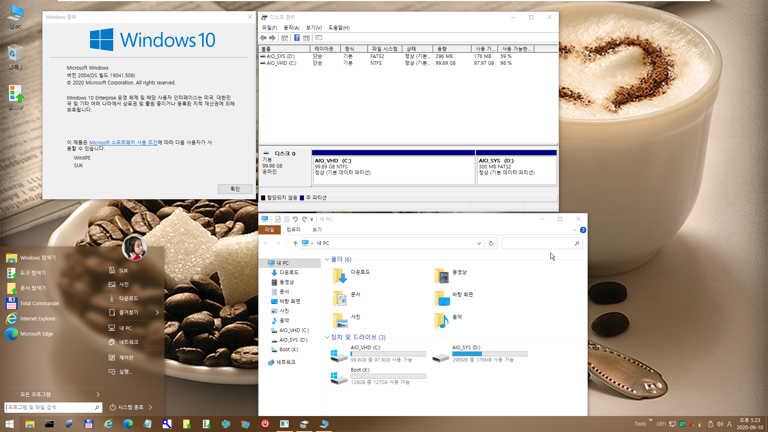Viewport: 768px width, 432px height.
Task: Click the 시스템 종료 power button
Action: click(126, 408)
